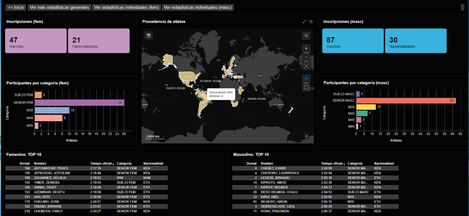Activate rectangle selection tool on map
The image size is (469, 216).
click(306, 87)
